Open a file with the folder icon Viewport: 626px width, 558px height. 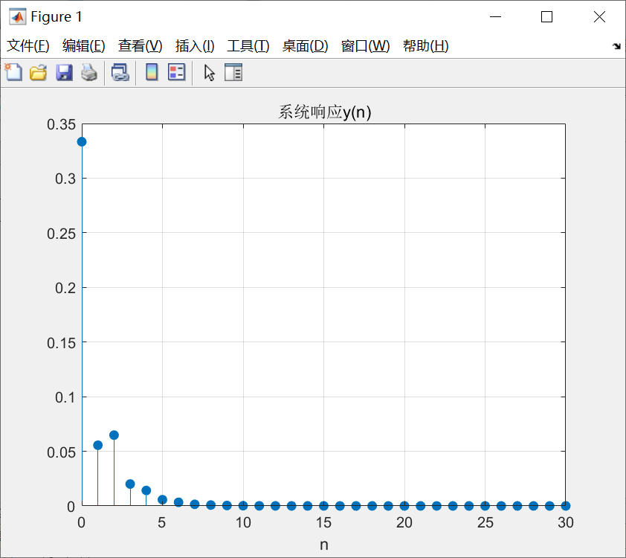coord(39,73)
